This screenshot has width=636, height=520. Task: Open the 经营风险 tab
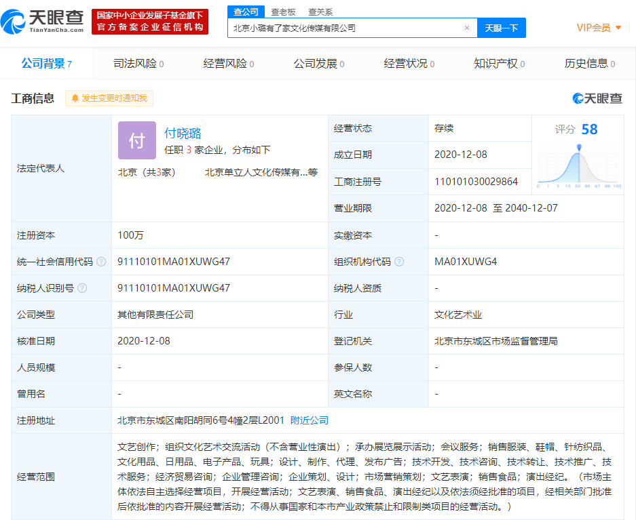coord(229,64)
